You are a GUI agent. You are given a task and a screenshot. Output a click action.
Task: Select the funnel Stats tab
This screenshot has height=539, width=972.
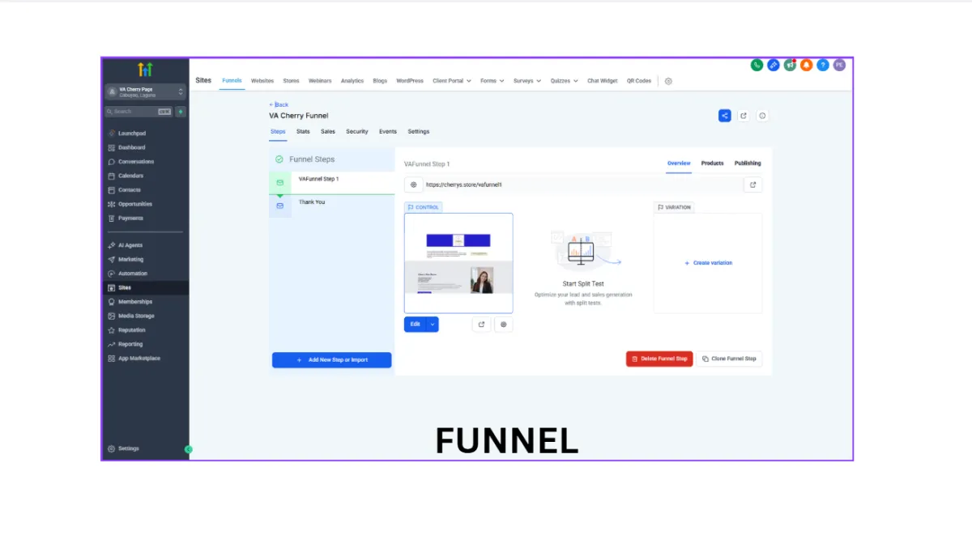(x=303, y=131)
